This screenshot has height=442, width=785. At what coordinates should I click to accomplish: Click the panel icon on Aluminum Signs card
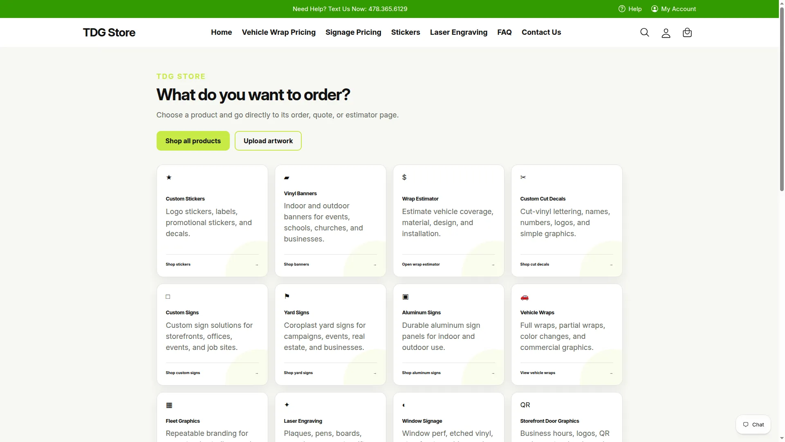(x=405, y=297)
